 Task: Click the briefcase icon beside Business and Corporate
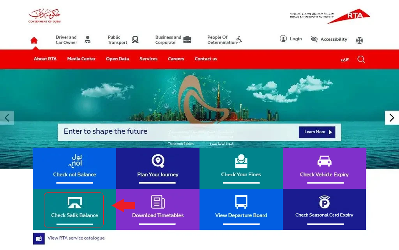coord(187,40)
